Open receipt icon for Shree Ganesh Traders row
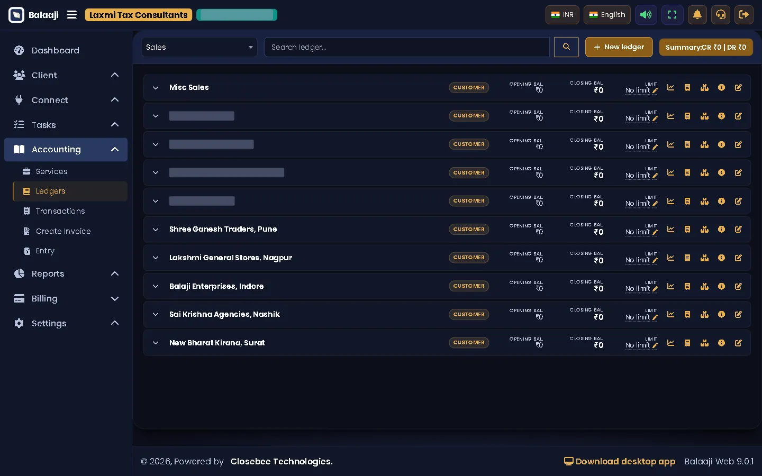This screenshot has height=476, width=762. 687,230
